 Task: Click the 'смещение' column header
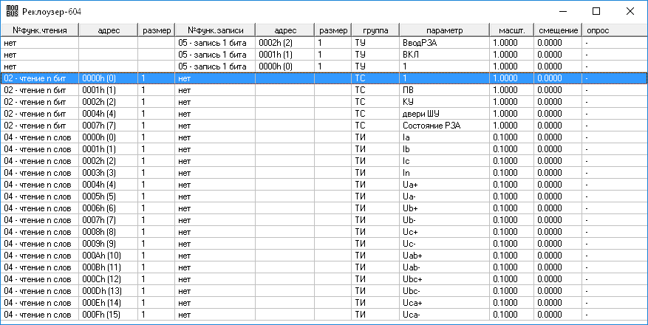(x=556, y=30)
